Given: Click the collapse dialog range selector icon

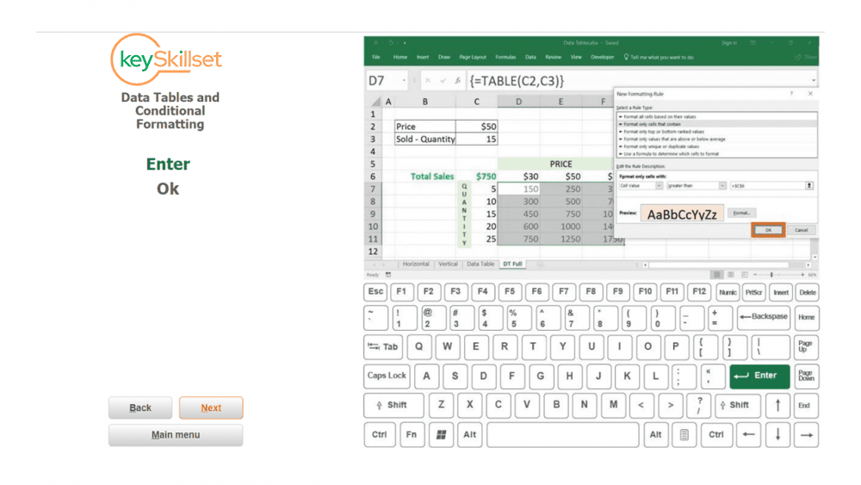Looking at the screenshot, I should tap(809, 186).
